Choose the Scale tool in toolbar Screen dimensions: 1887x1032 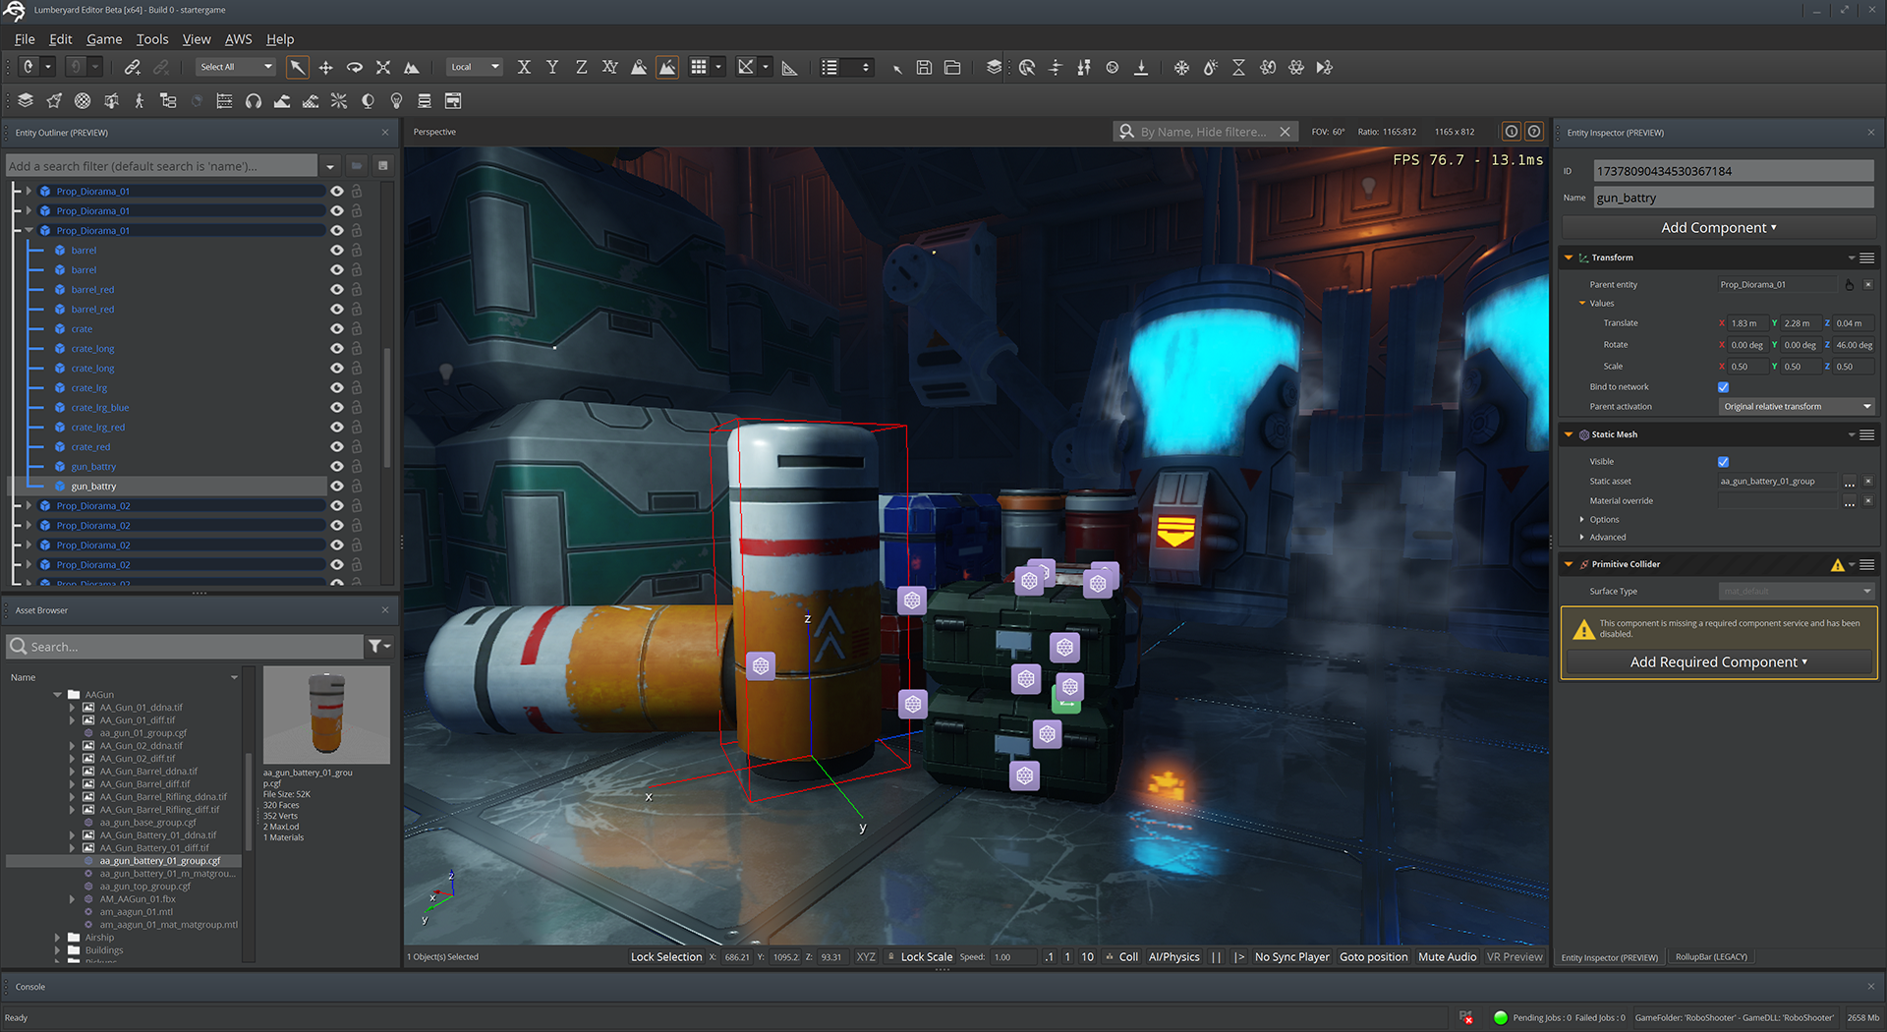click(x=383, y=67)
